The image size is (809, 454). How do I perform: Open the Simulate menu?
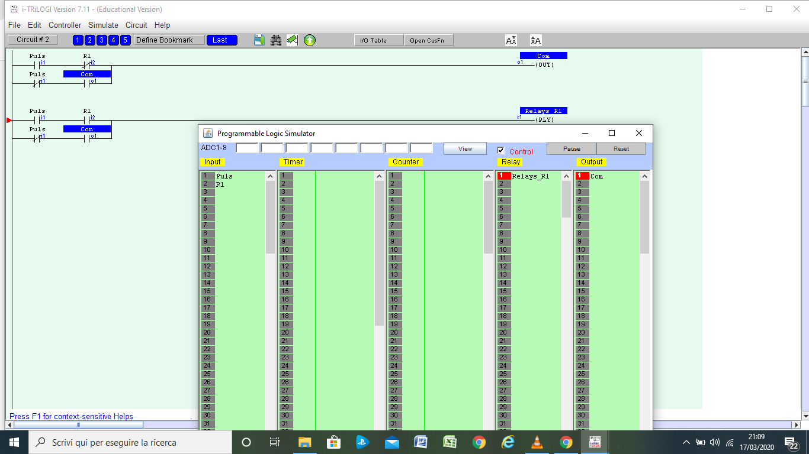(x=103, y=25)
